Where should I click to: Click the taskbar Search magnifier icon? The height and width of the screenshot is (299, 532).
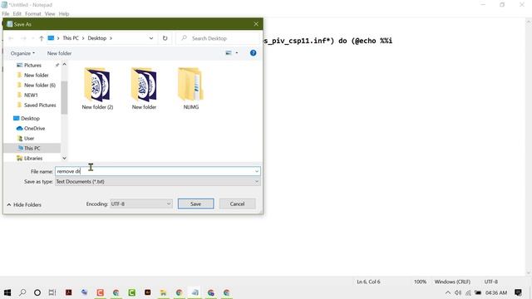22,292
